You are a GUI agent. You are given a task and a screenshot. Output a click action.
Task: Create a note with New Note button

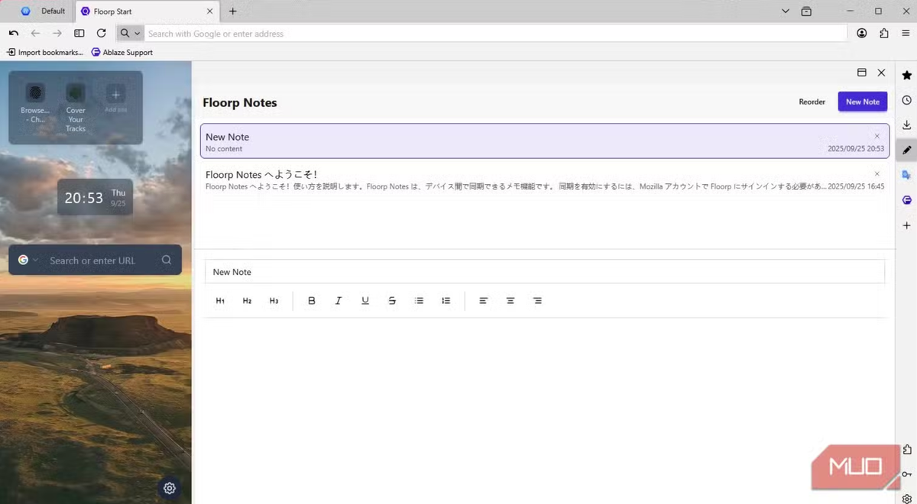tap(863, 102)
